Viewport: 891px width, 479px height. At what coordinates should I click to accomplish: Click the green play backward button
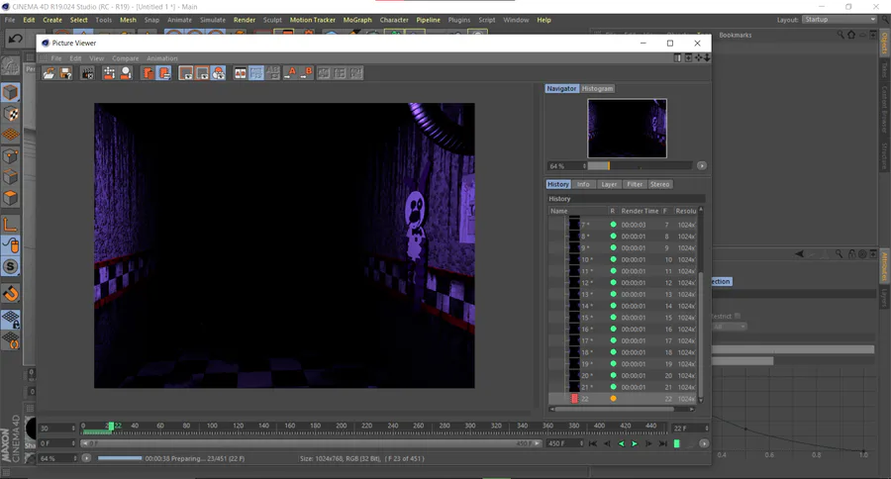coord(621,443)
